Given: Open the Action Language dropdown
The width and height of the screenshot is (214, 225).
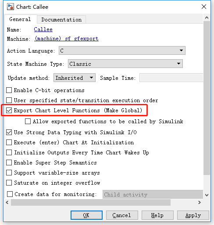Looking at the screenshot, I should coord(122,50).
